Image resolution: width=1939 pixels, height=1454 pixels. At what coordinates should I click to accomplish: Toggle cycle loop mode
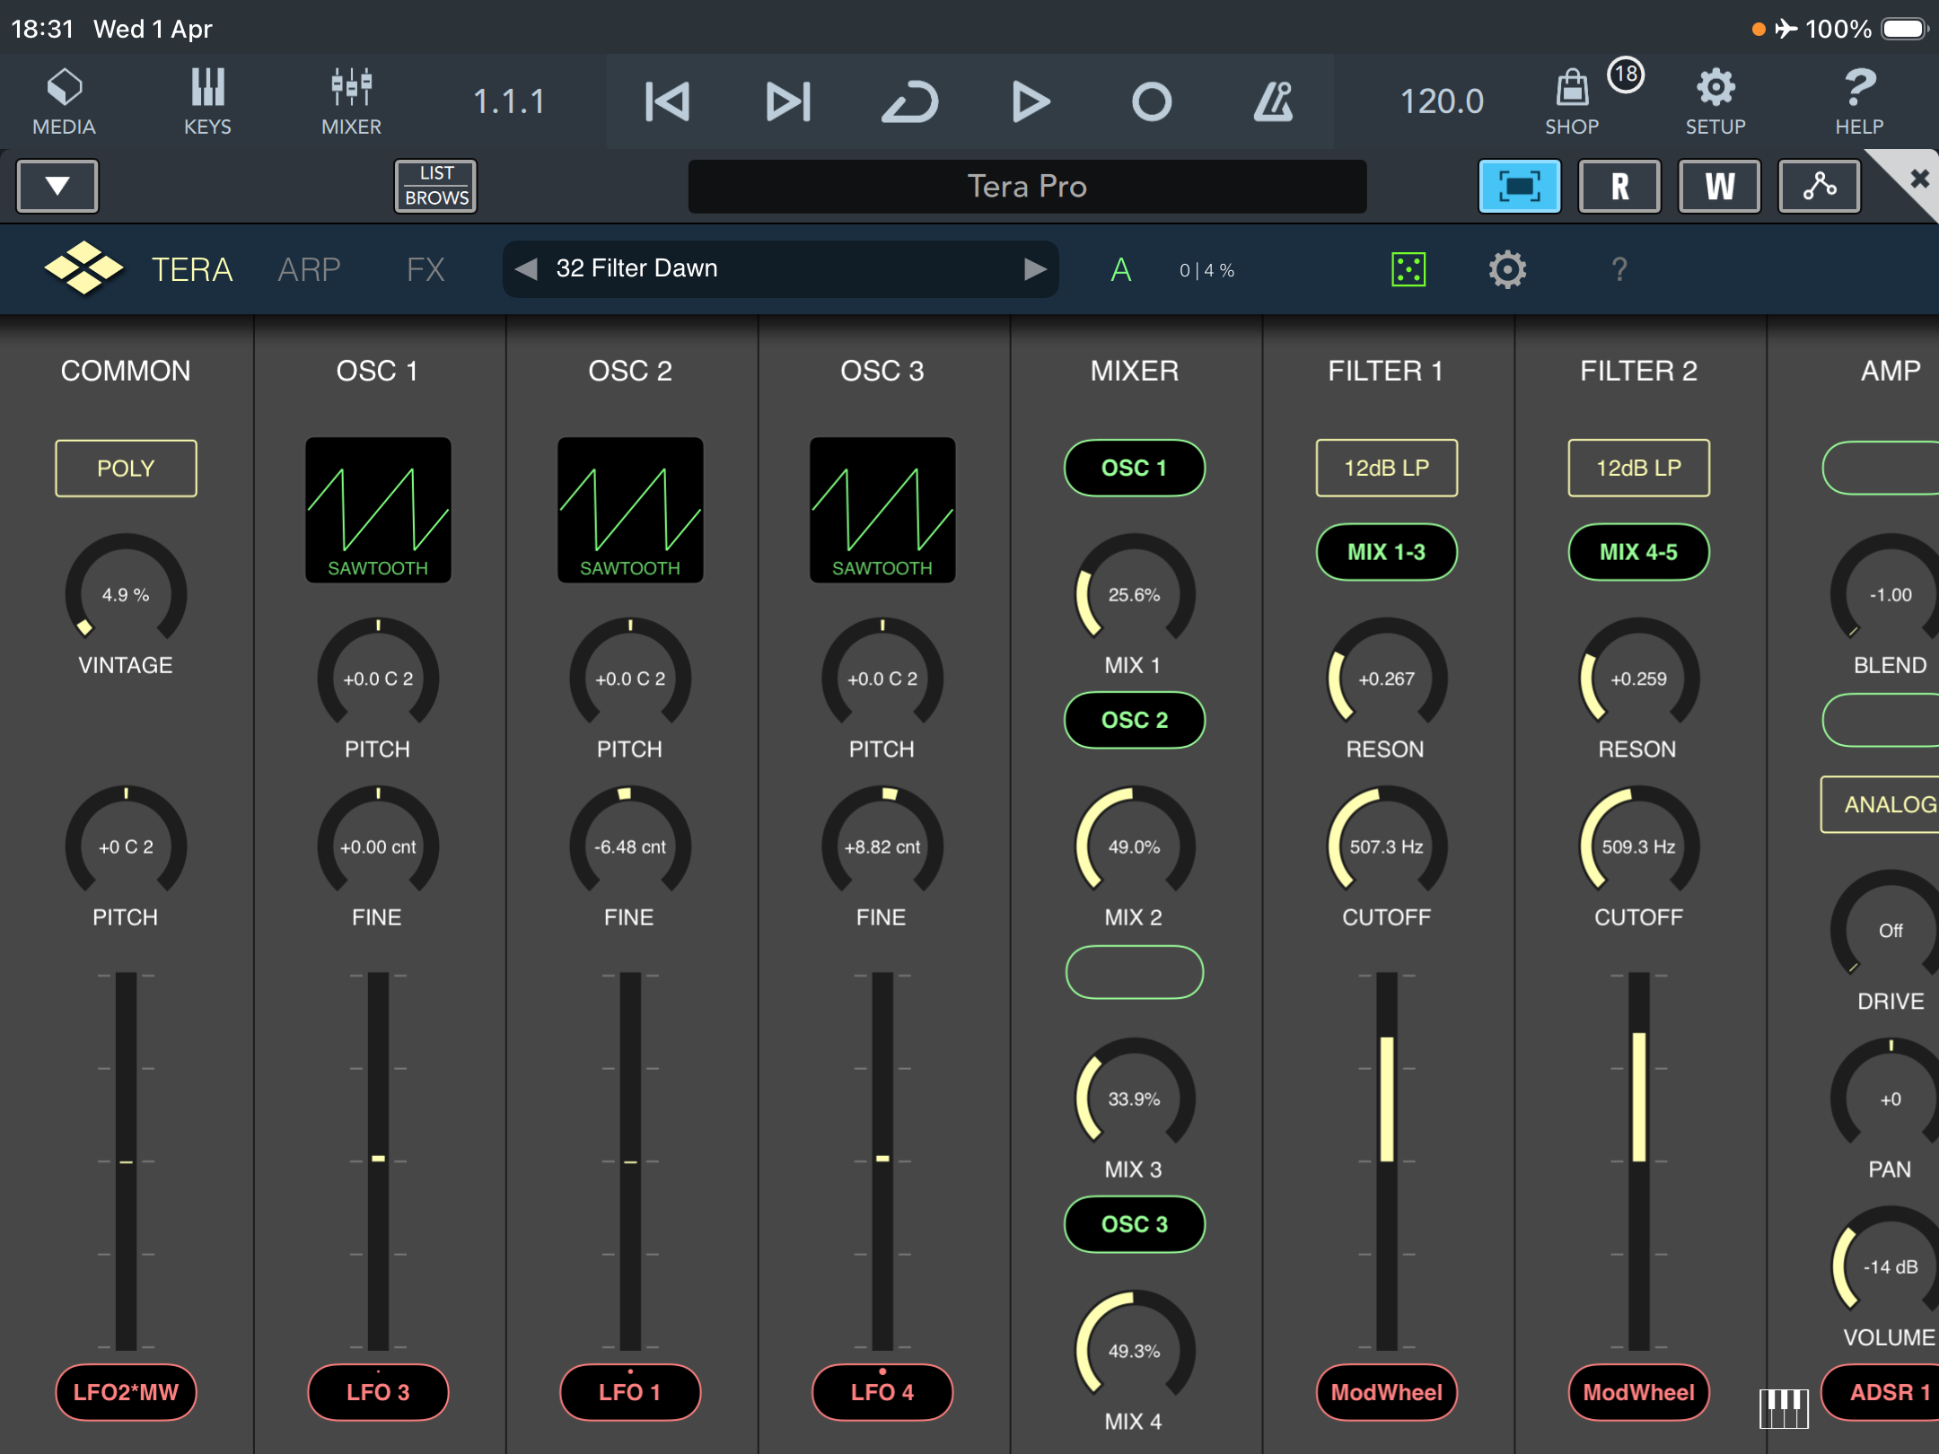[910, 101]
